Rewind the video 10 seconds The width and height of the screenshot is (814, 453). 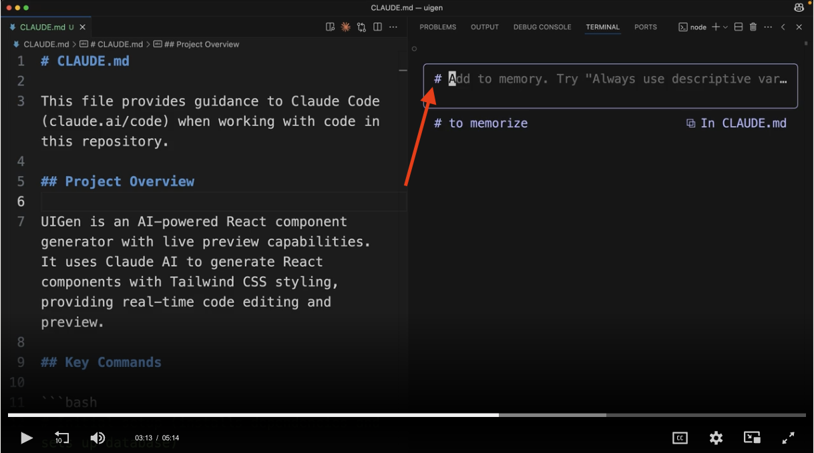coord(61,438)
